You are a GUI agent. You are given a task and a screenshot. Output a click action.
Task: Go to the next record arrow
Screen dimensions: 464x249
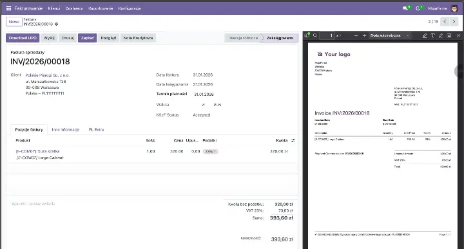[x=454, y=22]
